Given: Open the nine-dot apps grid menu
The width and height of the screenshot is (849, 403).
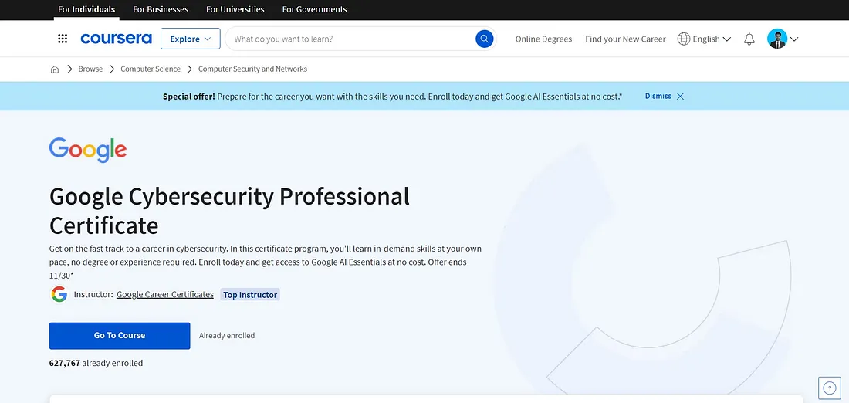Looking at the screenshot, I should (x=63, y=39).
